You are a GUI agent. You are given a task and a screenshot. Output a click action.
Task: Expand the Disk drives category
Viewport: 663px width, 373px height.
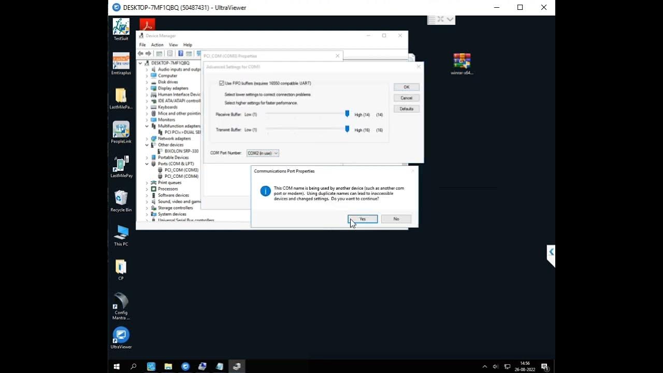147,82
